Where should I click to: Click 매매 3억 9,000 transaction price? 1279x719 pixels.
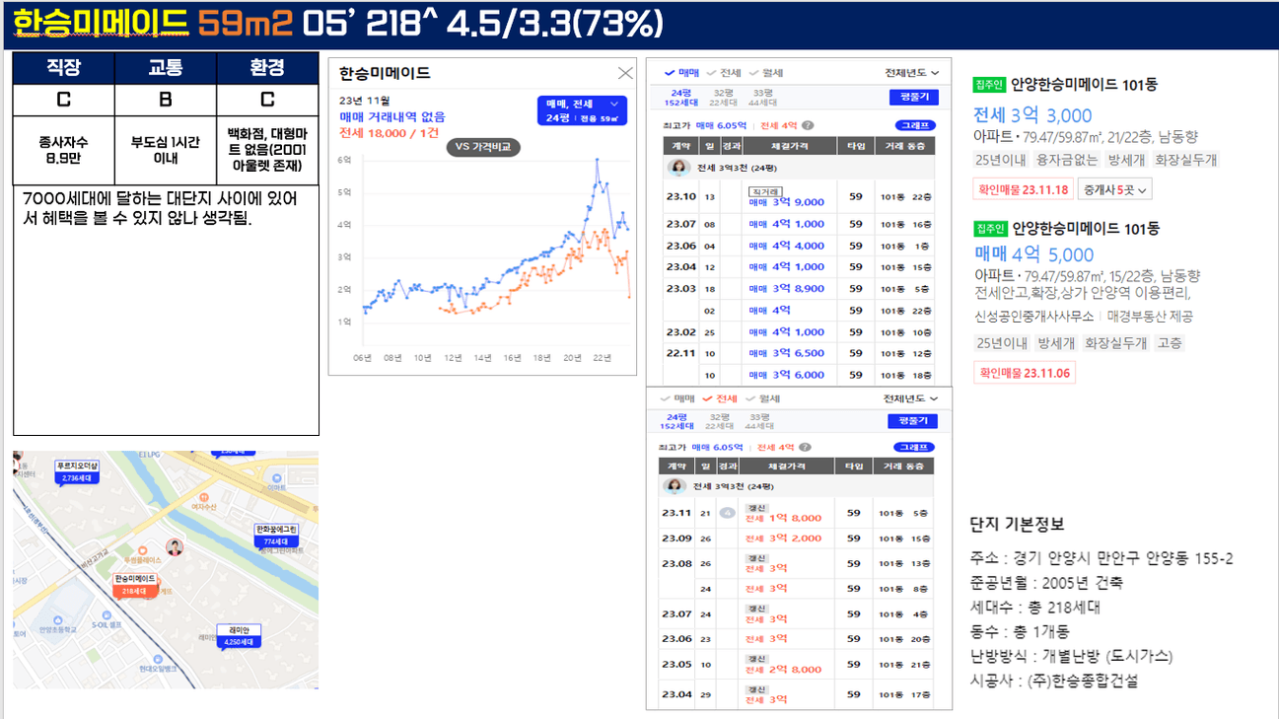coord(786,202)
